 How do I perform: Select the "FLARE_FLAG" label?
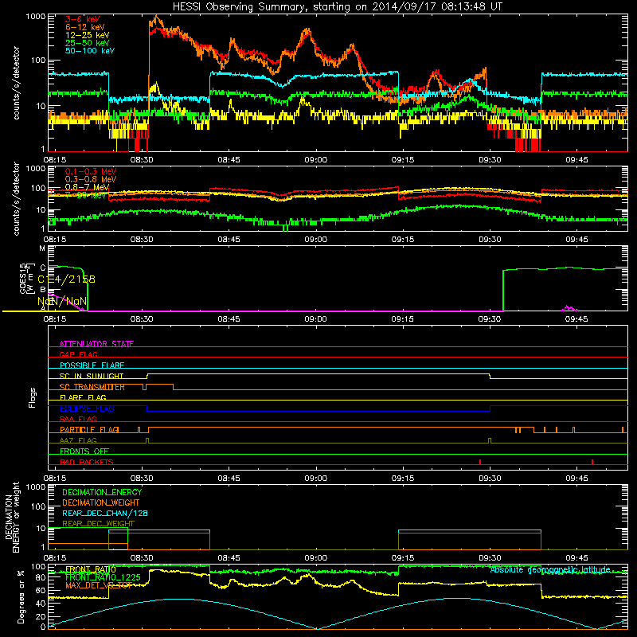(x=83, y=397)
